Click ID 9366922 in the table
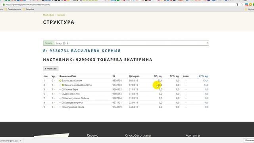This screenshot has width=254, height=143. 117,89
